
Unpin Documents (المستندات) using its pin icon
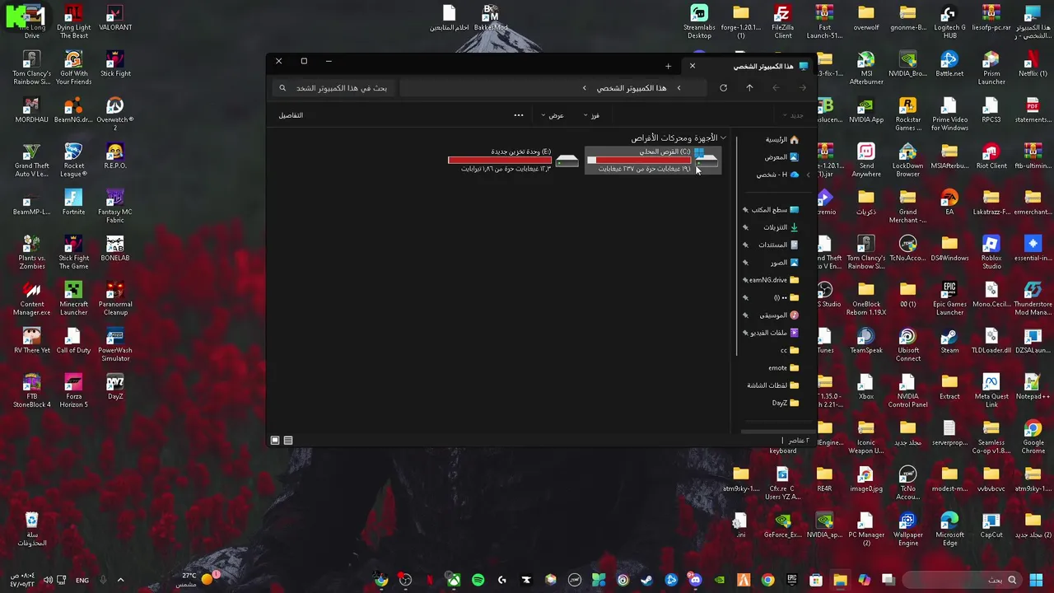[745, 245]
